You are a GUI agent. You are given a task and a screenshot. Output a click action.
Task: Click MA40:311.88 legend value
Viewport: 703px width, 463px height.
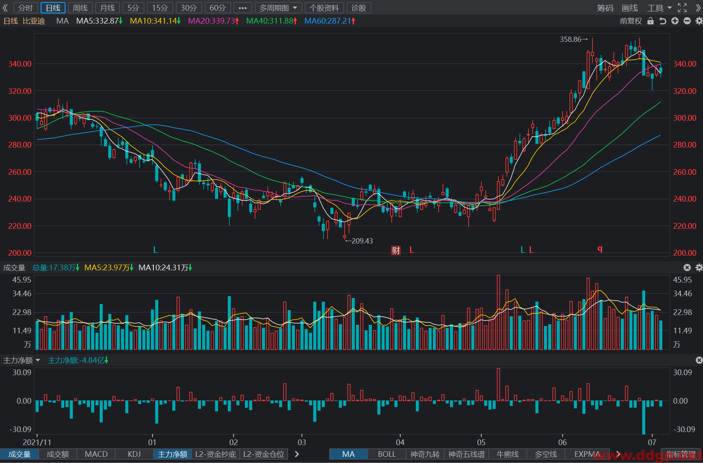[272, 21]
